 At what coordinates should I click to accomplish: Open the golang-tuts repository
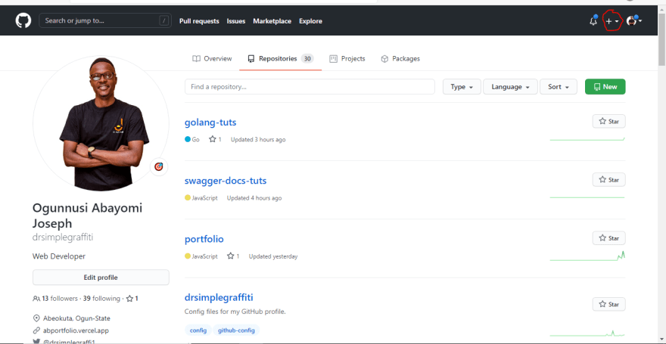tap(210, 122)
